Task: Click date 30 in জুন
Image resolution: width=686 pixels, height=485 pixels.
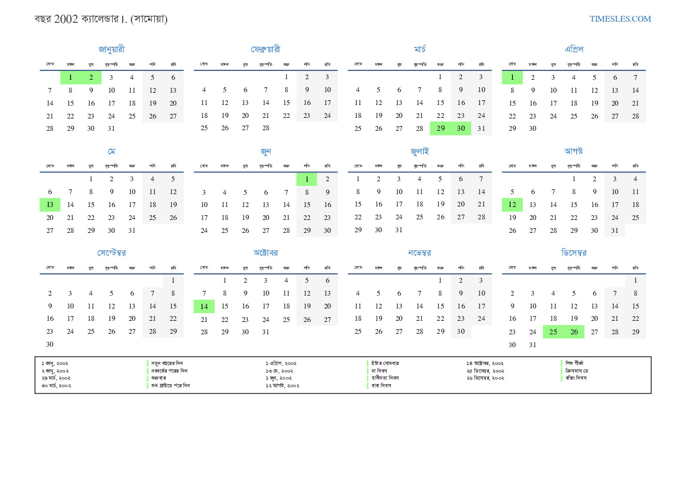Action: pos(327,230)
